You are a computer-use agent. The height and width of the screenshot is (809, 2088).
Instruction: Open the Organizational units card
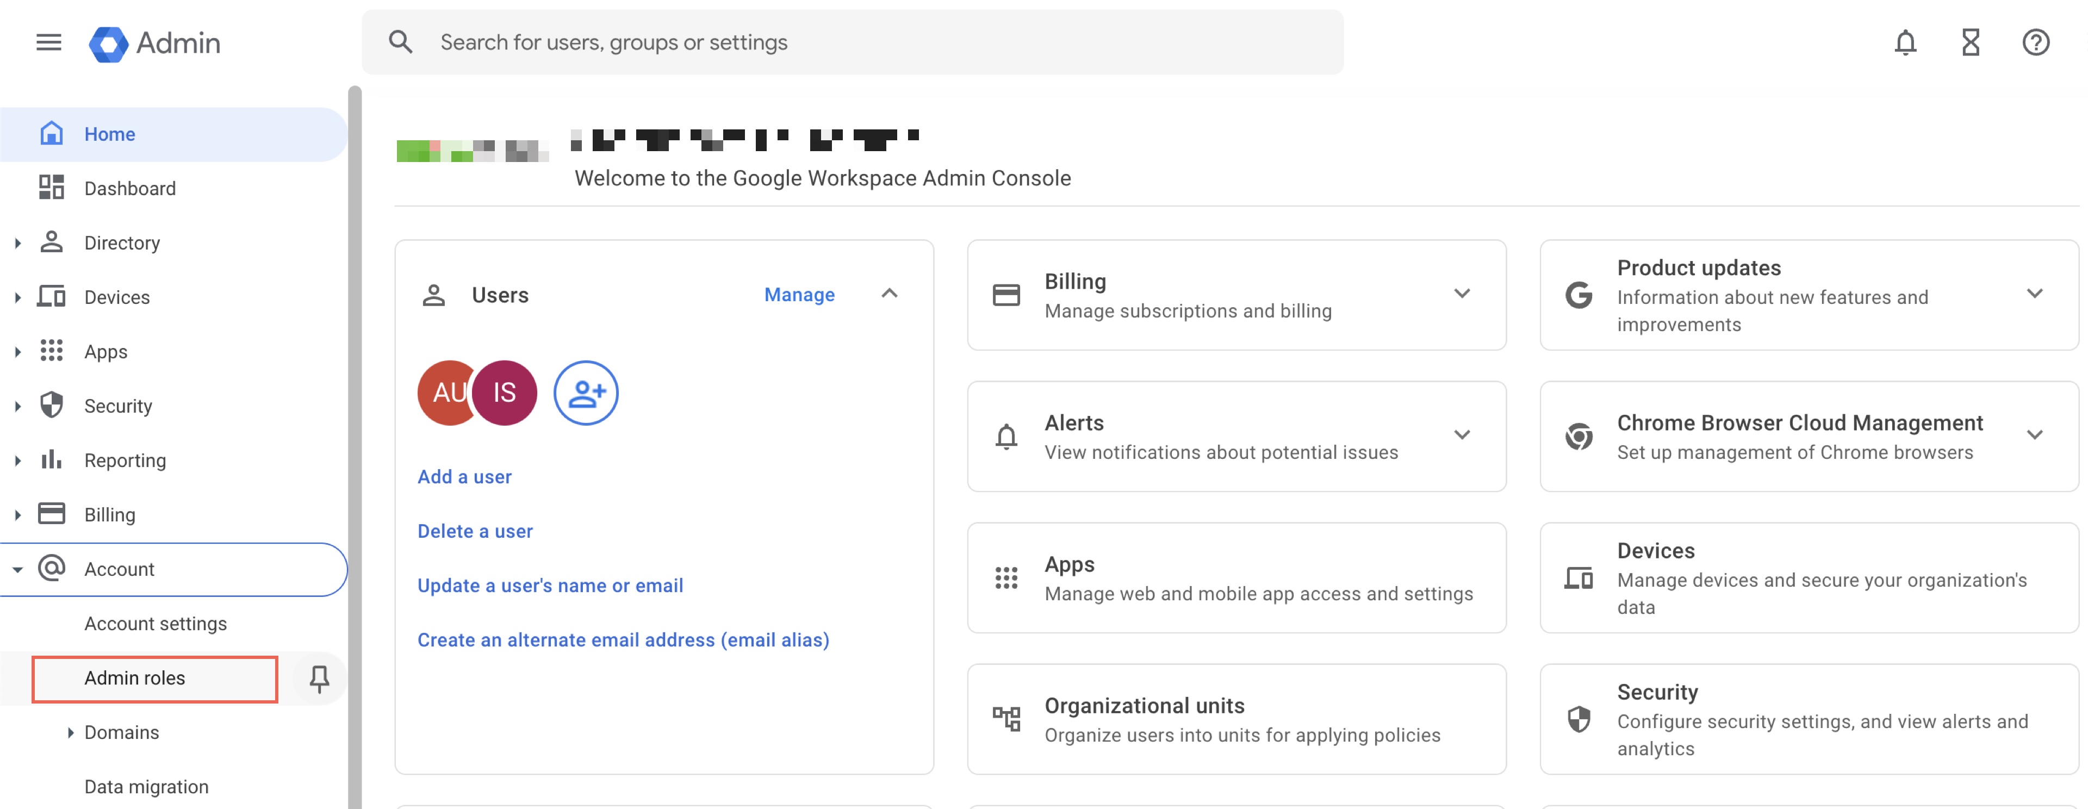[1236, 719]
